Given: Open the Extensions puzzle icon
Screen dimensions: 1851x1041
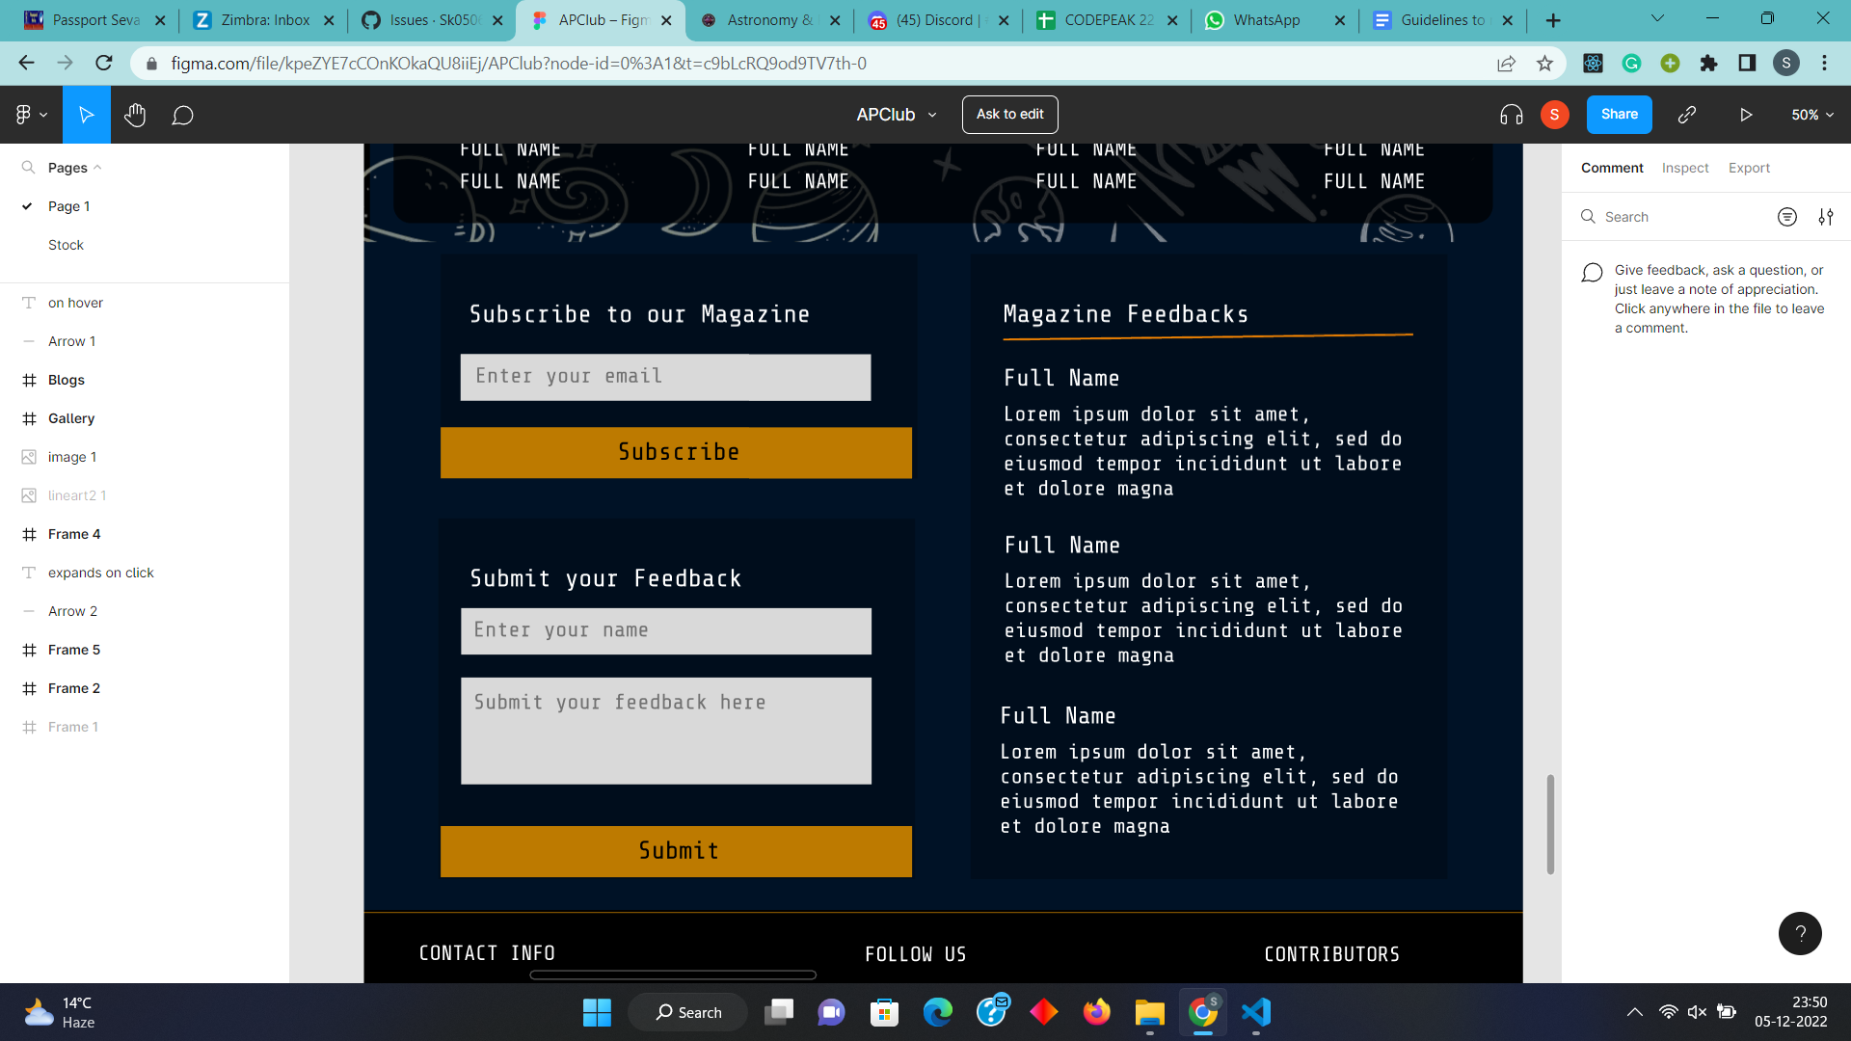Looking at the screenshot, I should [x=1708, y=64].
